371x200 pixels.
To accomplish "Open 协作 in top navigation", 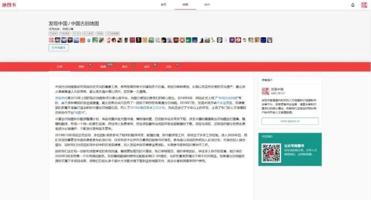I will click(x=207, y=5).
